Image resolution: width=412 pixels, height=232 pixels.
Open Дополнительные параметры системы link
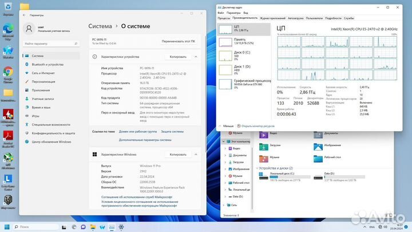145,140
